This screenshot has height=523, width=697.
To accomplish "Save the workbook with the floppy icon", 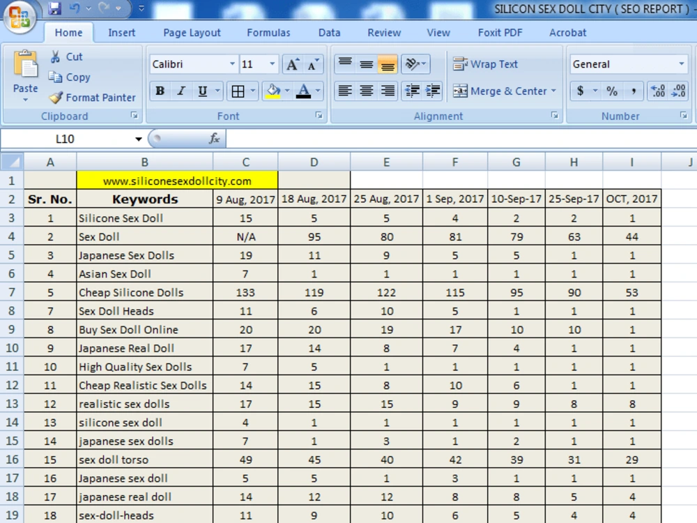I will tap(54, 8).
